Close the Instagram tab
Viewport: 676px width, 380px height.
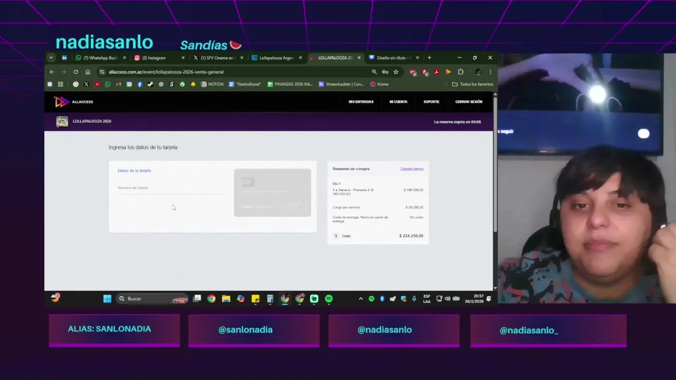point(183,58)
